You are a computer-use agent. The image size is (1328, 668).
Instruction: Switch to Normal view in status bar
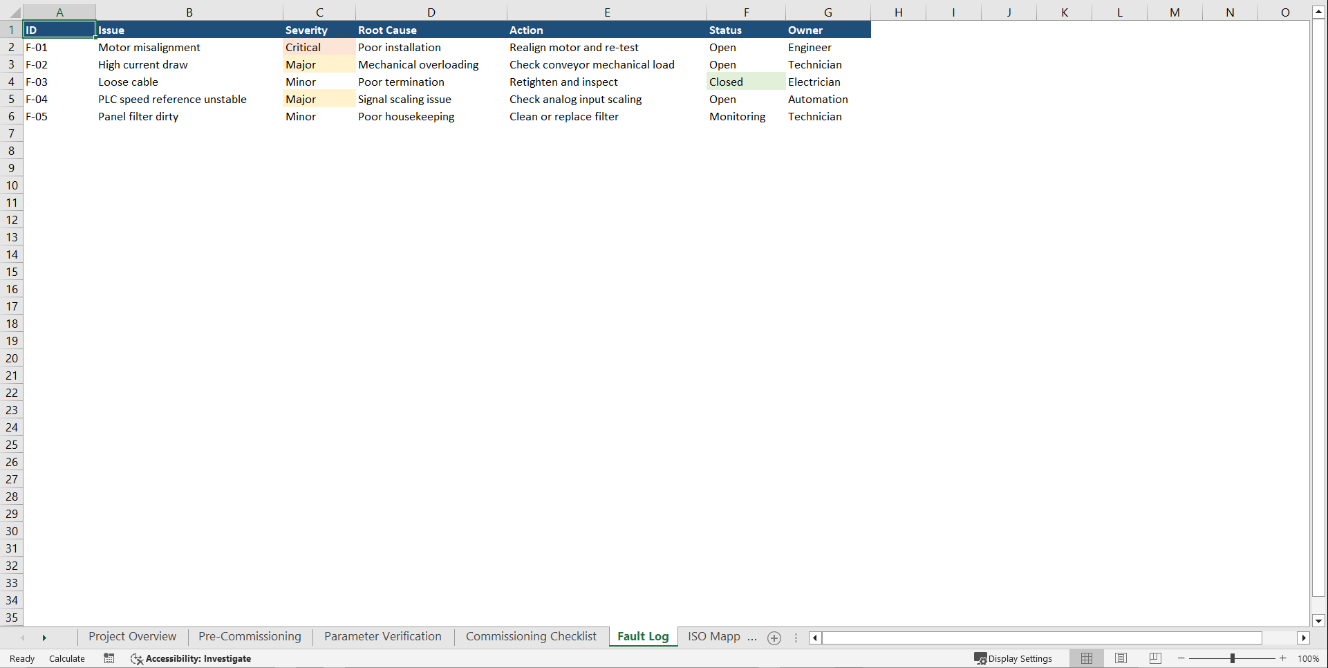(x=1086, y=658)
